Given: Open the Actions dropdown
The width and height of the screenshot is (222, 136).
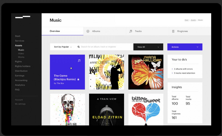Looking at the screenshot, I should [x=185, y=47].
